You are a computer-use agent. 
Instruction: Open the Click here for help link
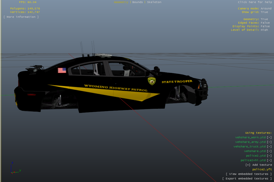pyautogui.click(x=255, y=2)
